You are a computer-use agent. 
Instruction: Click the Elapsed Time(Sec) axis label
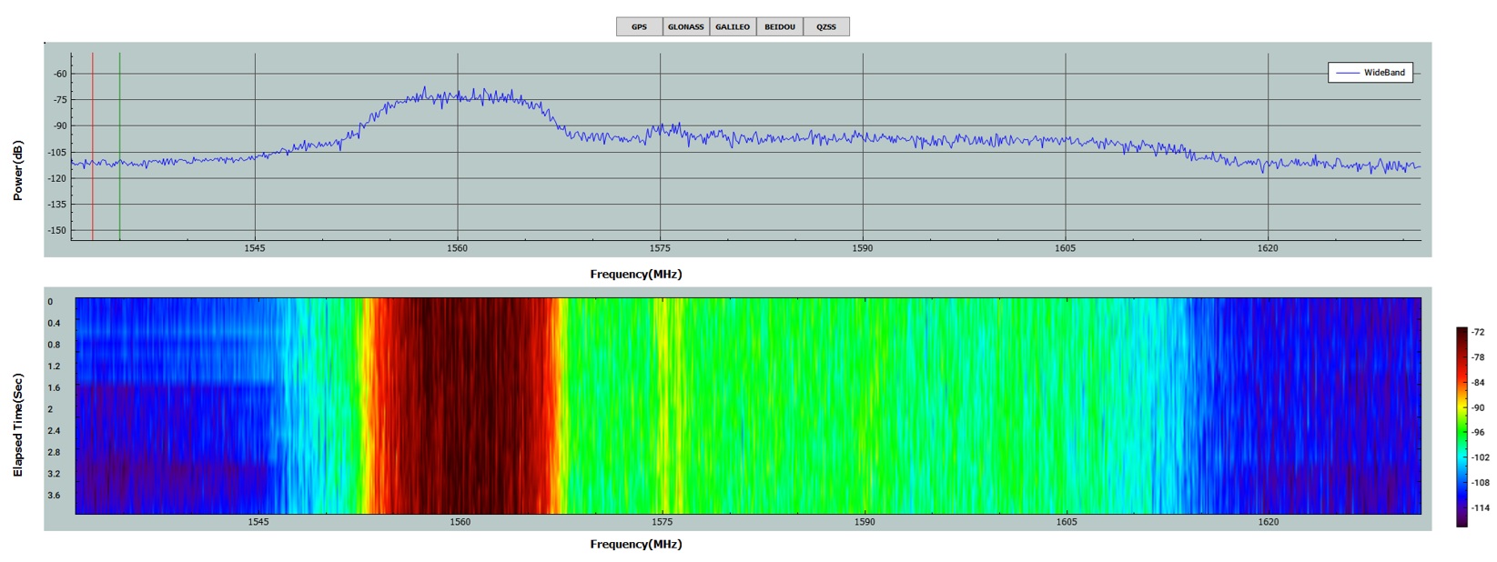pos(18,425)
